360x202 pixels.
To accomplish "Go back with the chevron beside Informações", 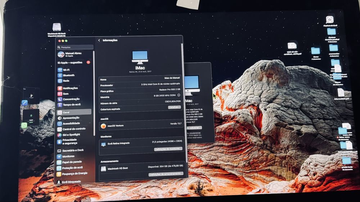I will (99, 40).
